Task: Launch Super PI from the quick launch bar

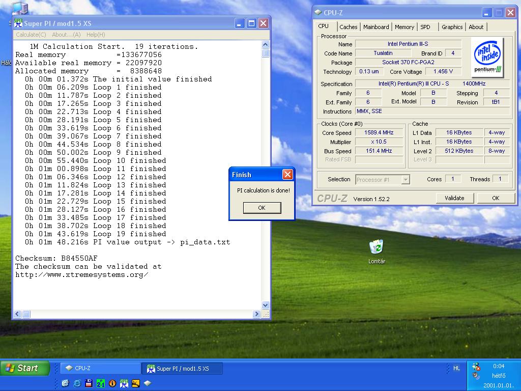Action: pyautogui.click(x=124, y=383)
